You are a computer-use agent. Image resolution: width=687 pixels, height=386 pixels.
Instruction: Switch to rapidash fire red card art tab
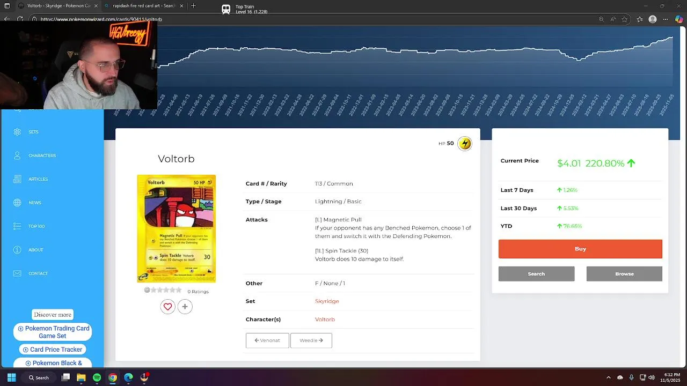(144, 6)
